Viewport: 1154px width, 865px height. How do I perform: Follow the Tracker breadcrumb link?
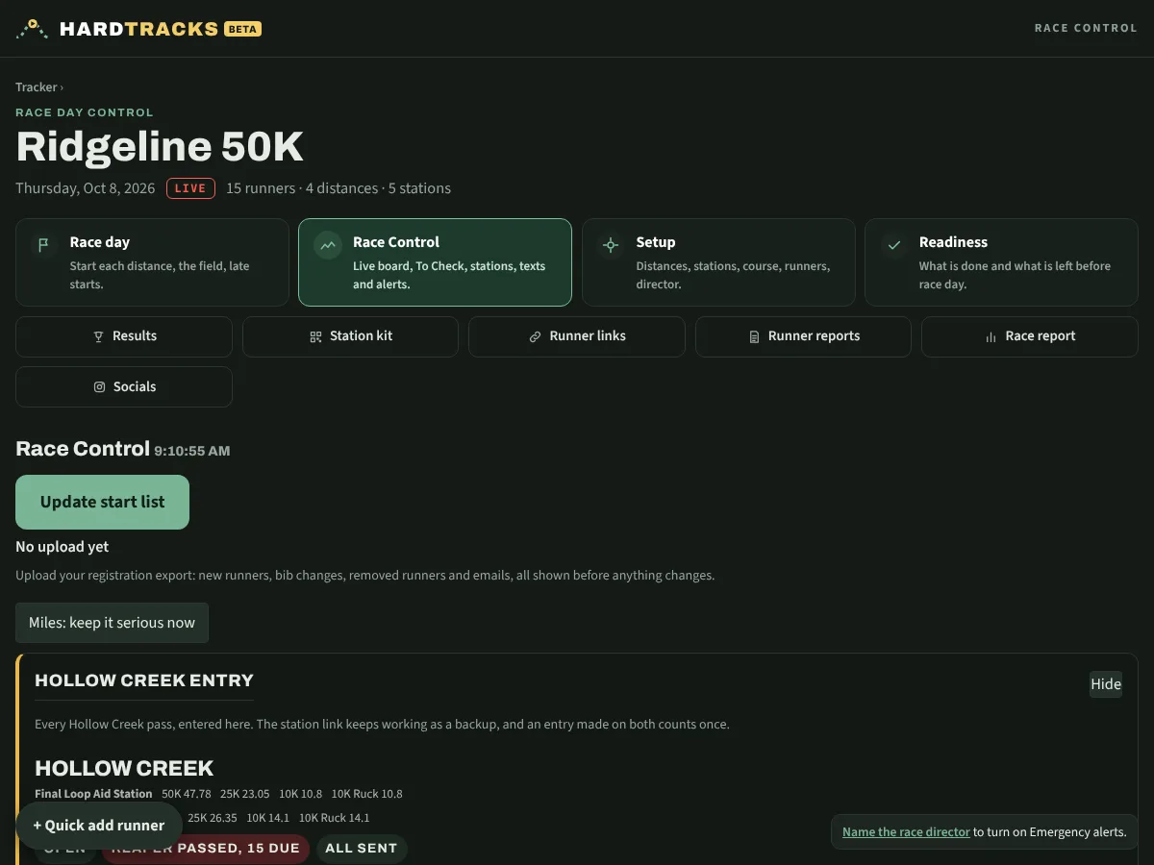coord(37,87)
